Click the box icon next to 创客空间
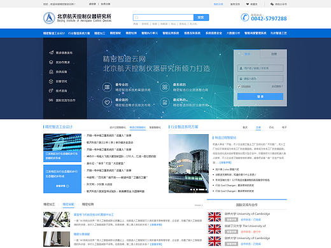Viewport: 331px width, 248px height. 51,81
